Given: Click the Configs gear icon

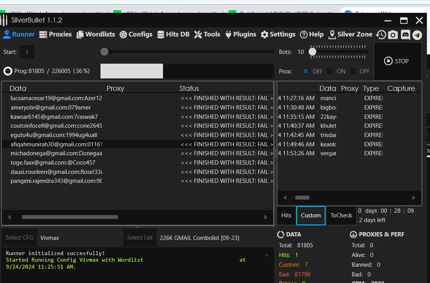Looking at the screenshot, I should click(123, 35).
